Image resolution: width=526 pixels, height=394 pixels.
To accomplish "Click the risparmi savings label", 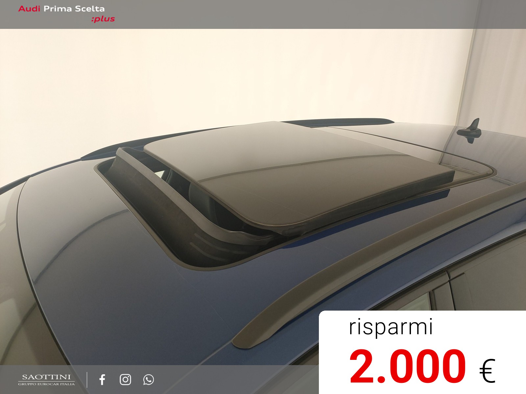I will tap(391, 327).
